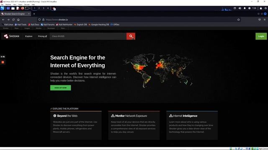
Task: Close the Shodan Search Engine tab
Action: pos(29,14)
